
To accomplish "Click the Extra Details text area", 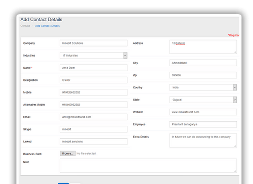I will click(x=203, y=141).
